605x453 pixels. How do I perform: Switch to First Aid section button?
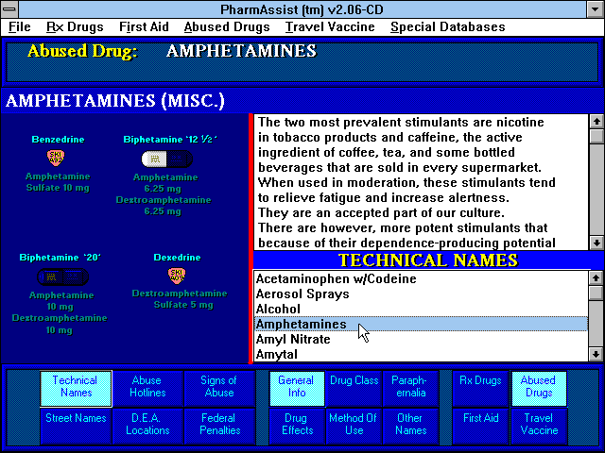[x=481, y=426]
